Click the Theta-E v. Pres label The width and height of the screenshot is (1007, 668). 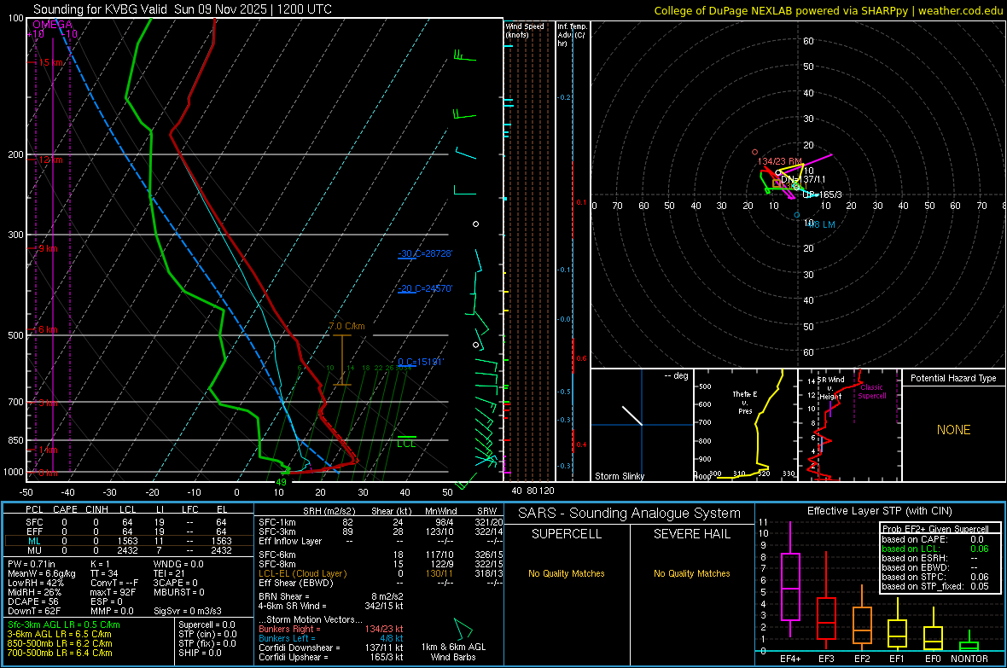tap(745, 403)
